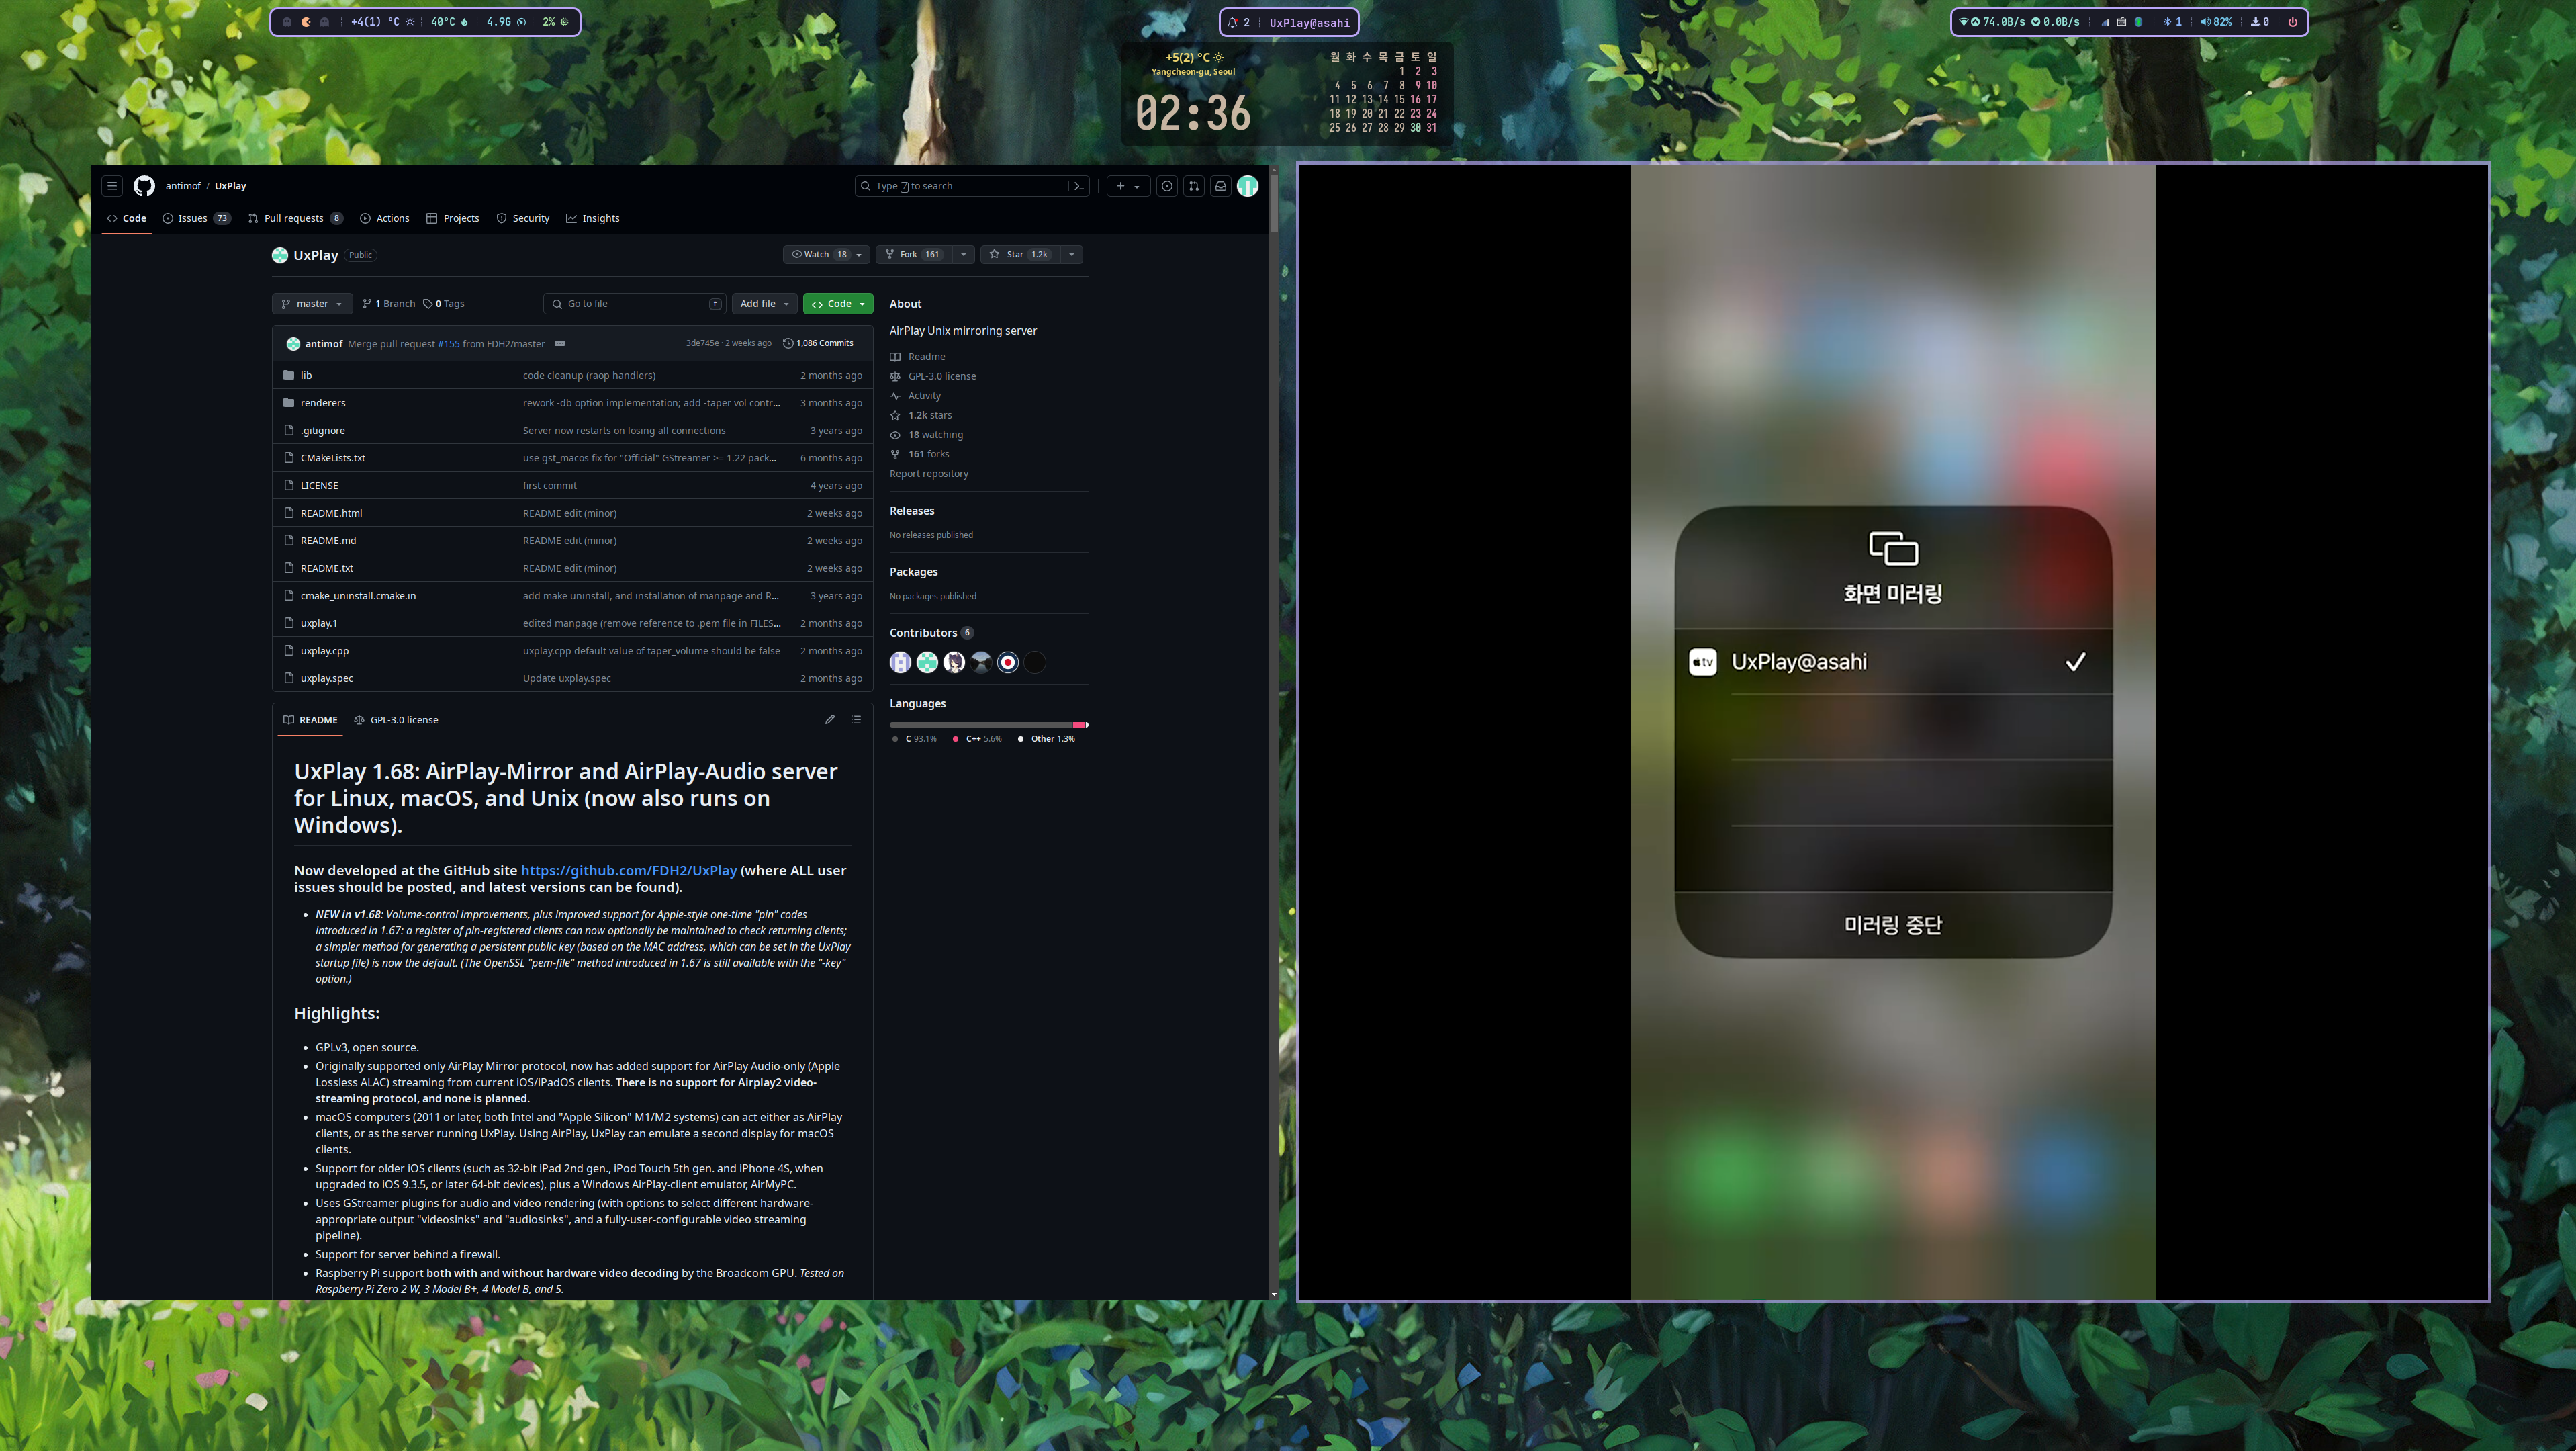Image resolution: width=2576 pixels, height=1451 pixels.
Task: Expand the green Code dropdown
Action: 838,304
